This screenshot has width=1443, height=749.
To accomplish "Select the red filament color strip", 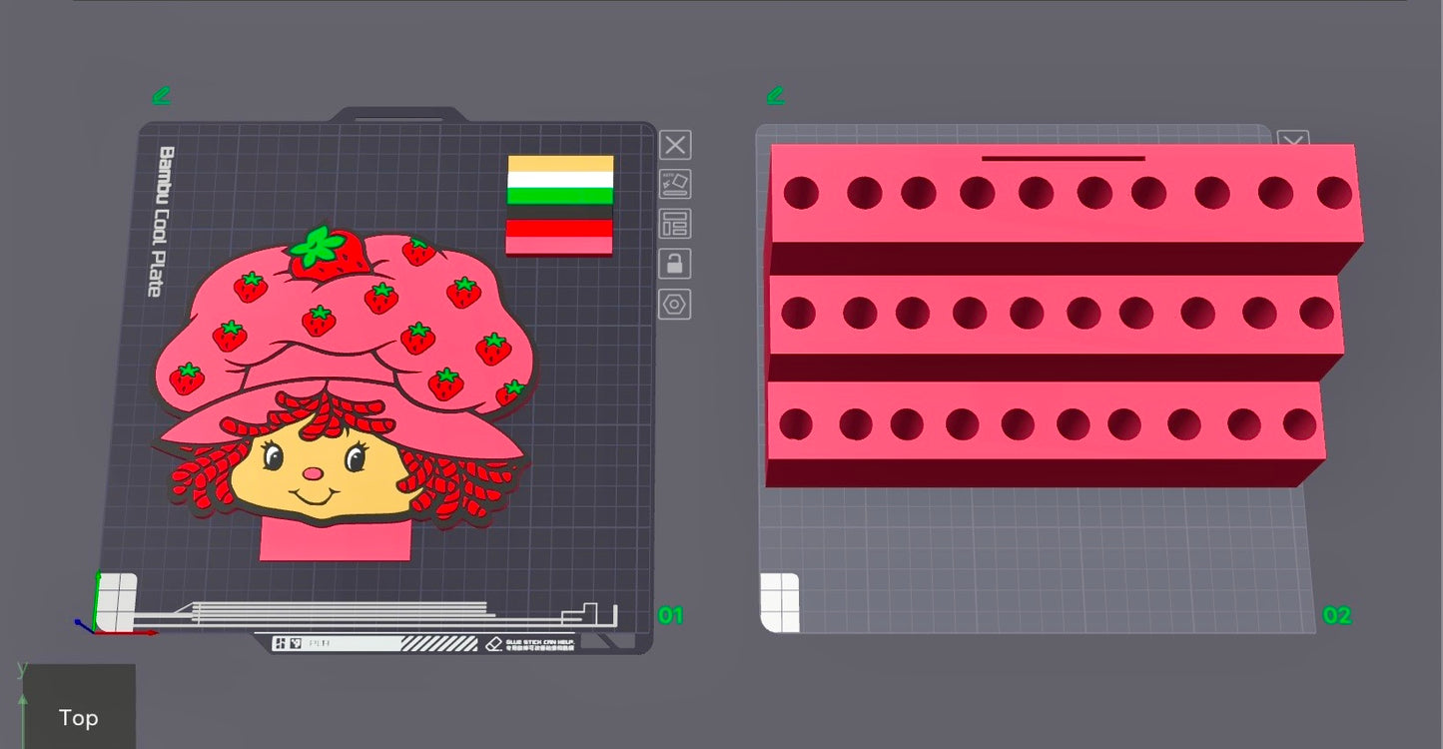I will [560, 229].
